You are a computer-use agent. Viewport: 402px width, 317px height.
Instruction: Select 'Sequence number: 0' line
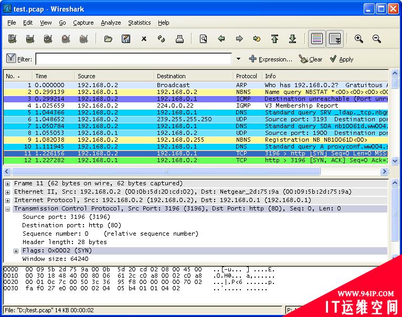click(x=110, y=234)
